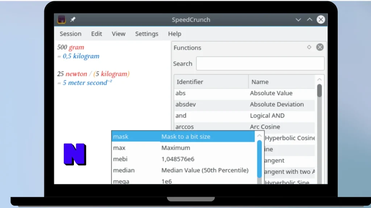Open the Session menu
Screen dimensions: 371x208
click(x=71, y=34)
